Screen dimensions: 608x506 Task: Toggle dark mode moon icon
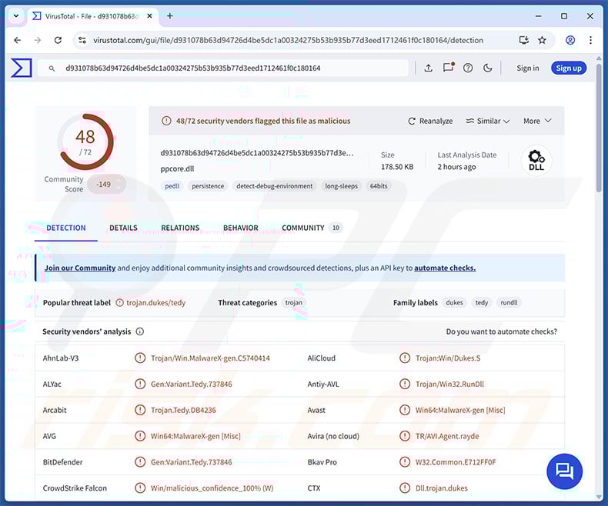click(488, 68)
